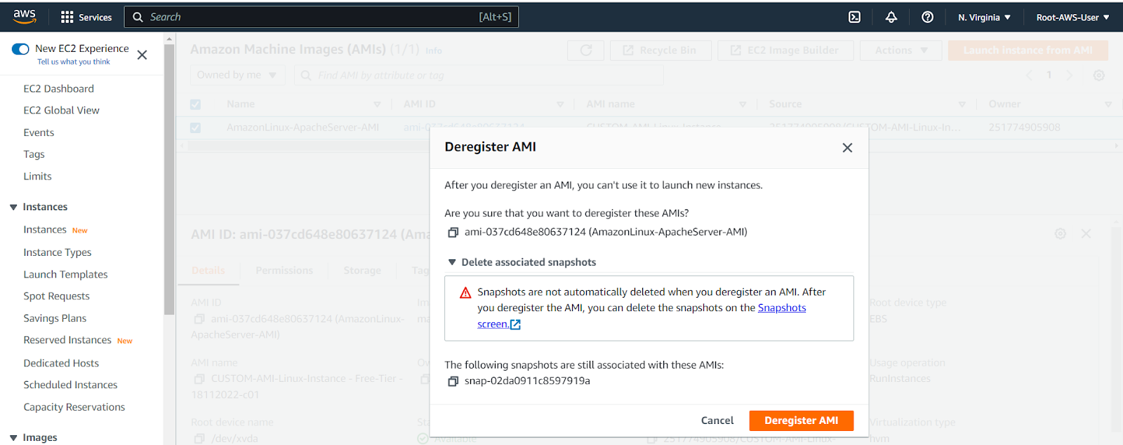Toggle the checkbox for AmazonLinux-ApacheServer-AMI row
This screenshot has height=445, width=1123.
click(195, 128)
